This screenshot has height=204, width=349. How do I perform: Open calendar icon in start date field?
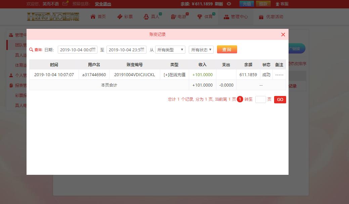(x=93, y=50)
